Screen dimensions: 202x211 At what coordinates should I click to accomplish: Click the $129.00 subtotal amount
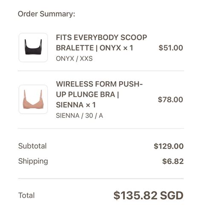pyautogui.click(x=169, y=146)
